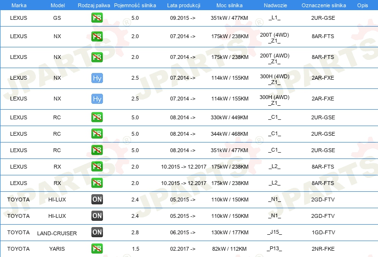Screen dimensions: 378x257
Task: Select 114kW / 155KM power in 300H (4WD) row
Action: pos(230,78)
